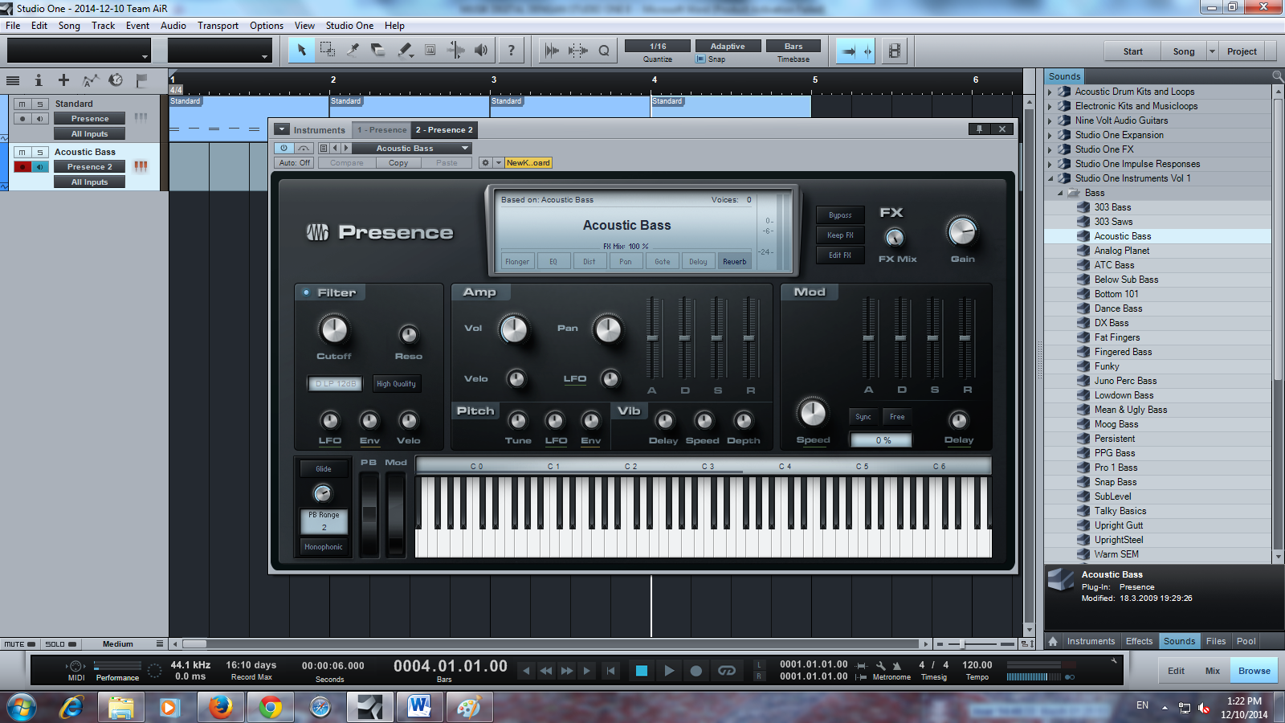This screenshot has width=1285, height=723.
Task: Select the Eraser tool
Action: pos(378,50)
